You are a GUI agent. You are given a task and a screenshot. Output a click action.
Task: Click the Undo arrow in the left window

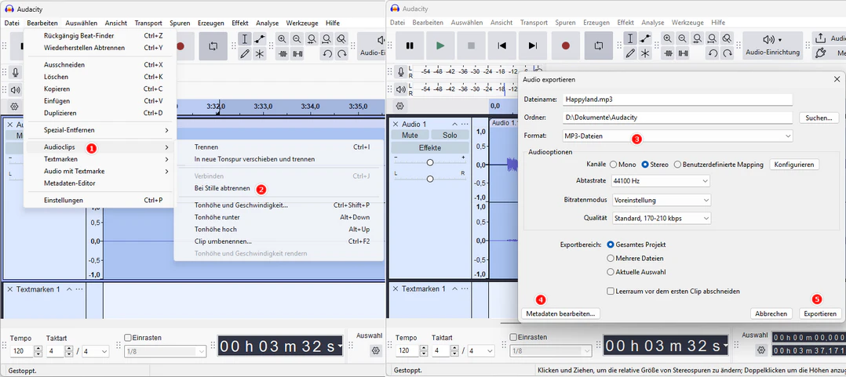point(327,53)
